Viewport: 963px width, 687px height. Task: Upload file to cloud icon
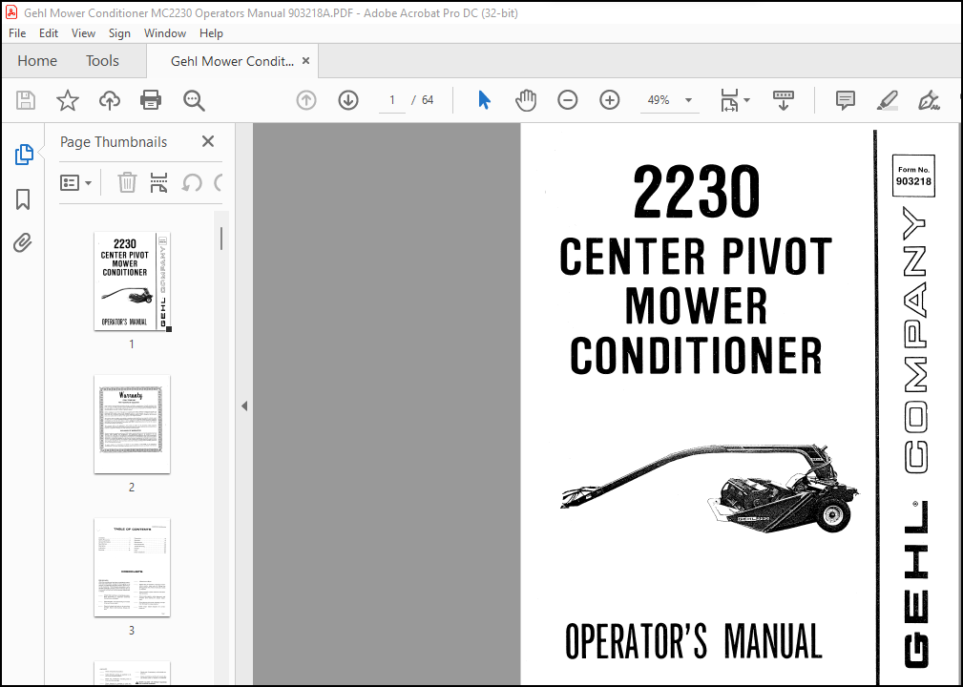point(110,100)
